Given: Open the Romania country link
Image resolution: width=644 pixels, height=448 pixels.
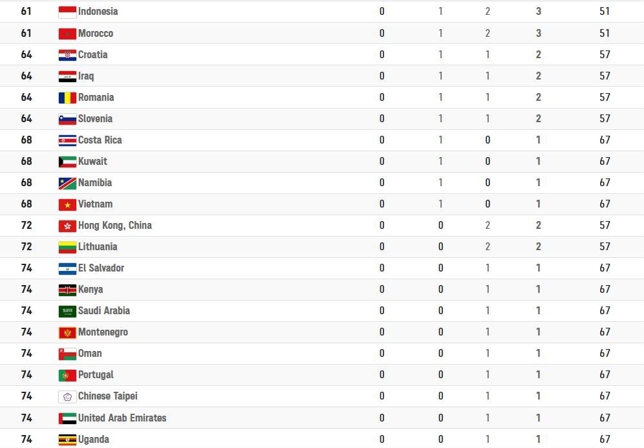Looking at the screenshot, I should pos(96,97).
